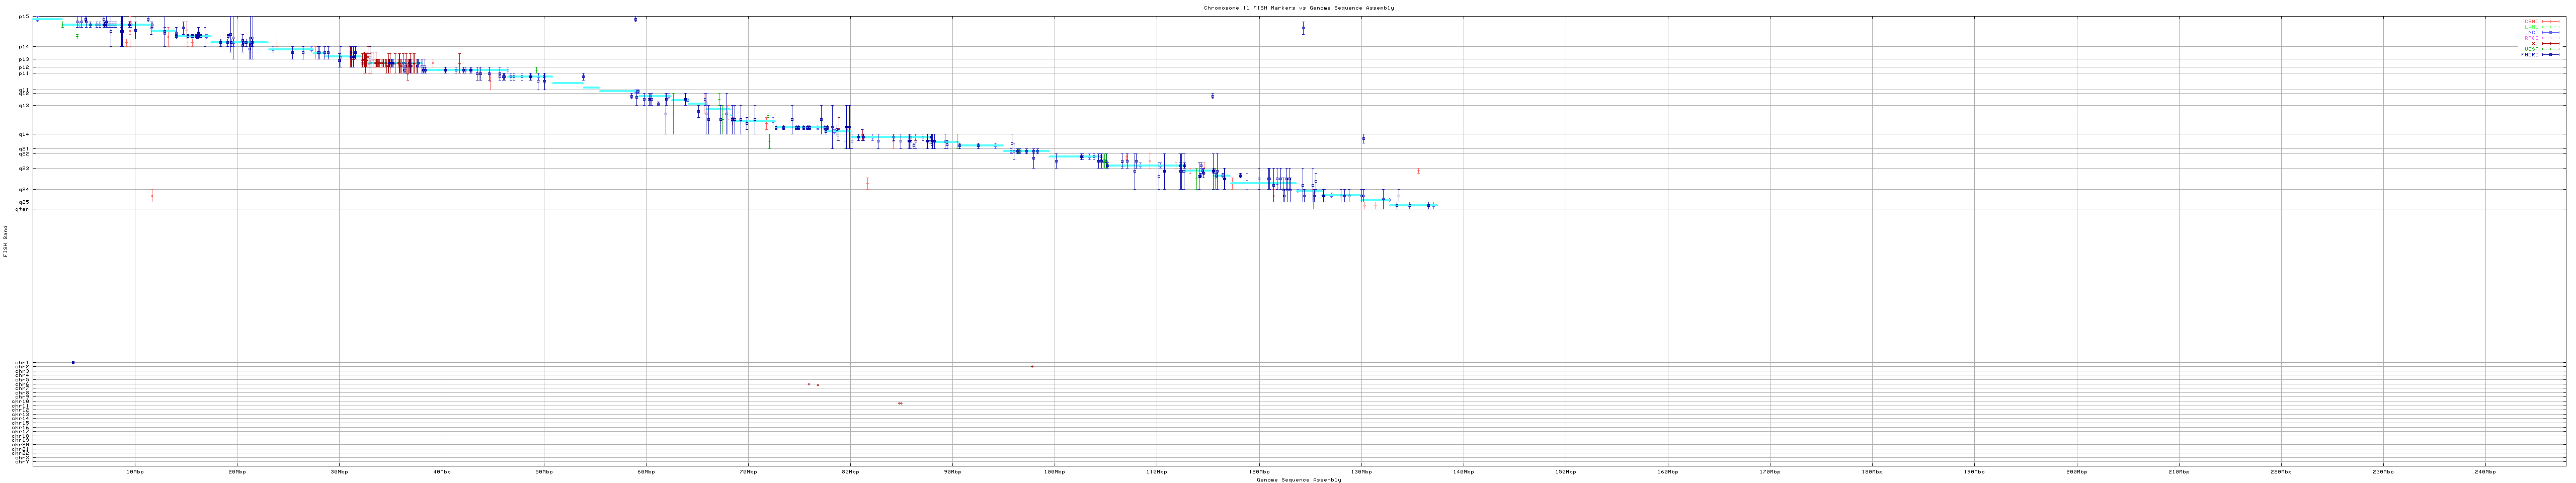Select the 100Mbp x-axis tick label
The width and height of the screenshot is (2576, 483).
tap(1054, 471)
